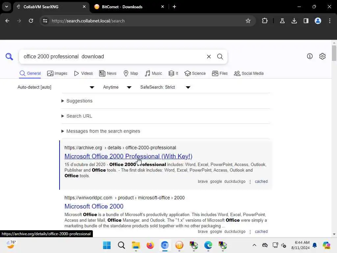Switch to Videos search category
The height and width of the screenshot is (253, 337).
83,73
